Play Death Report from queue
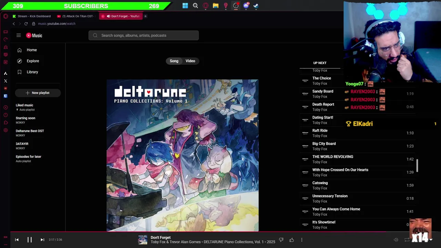441x248 pixels. [x=357, y=107]
